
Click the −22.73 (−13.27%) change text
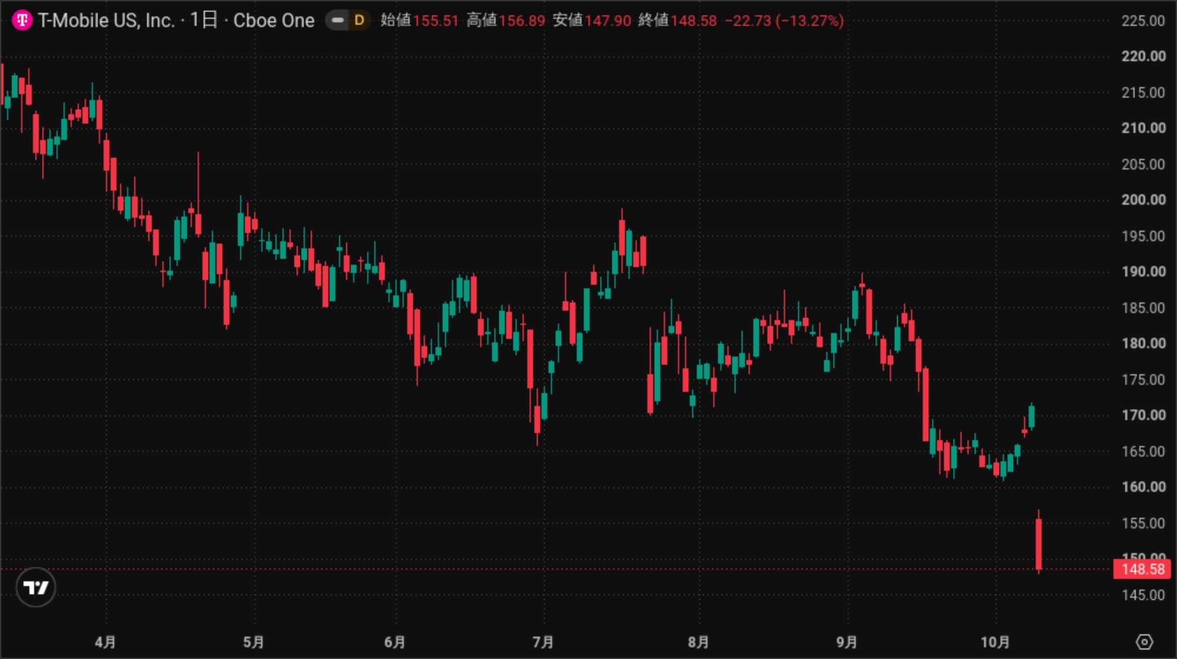pos(784,21)
